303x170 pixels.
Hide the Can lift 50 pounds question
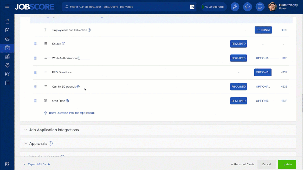pyautogui.click(x=283, y=87)
